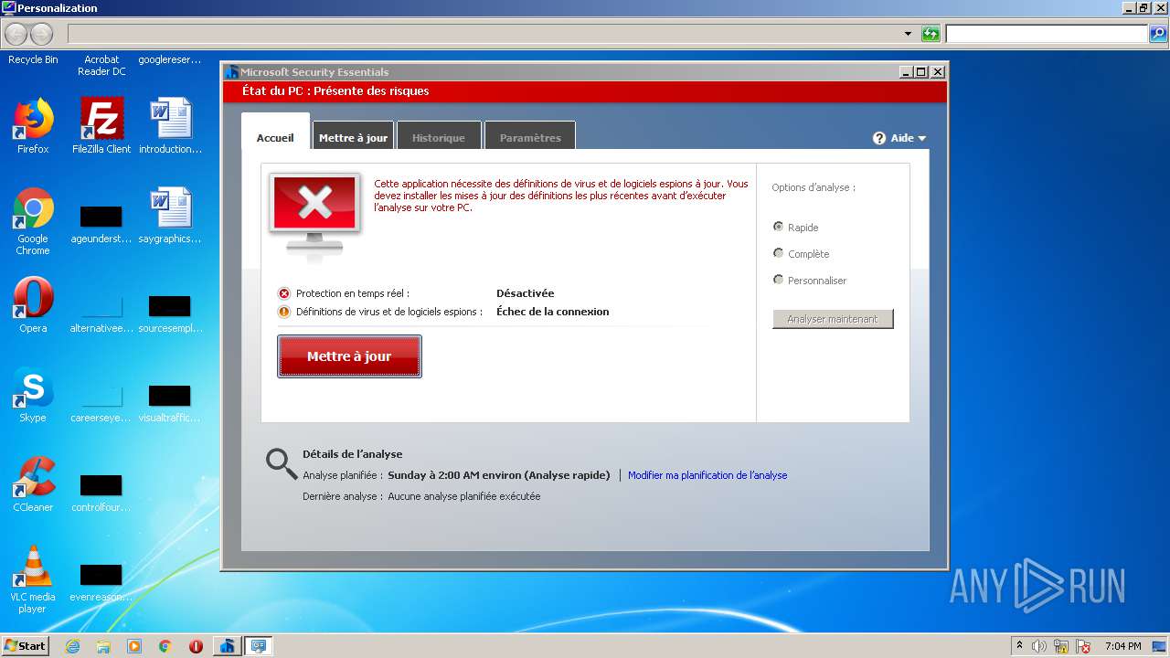Click the Chrome icon in the taskbar
Image resolution: width=1170 pixels, height=658 pixels.
coord(165,646)
